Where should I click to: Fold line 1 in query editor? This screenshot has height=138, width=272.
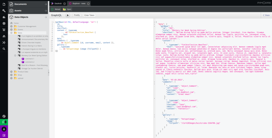54,22
